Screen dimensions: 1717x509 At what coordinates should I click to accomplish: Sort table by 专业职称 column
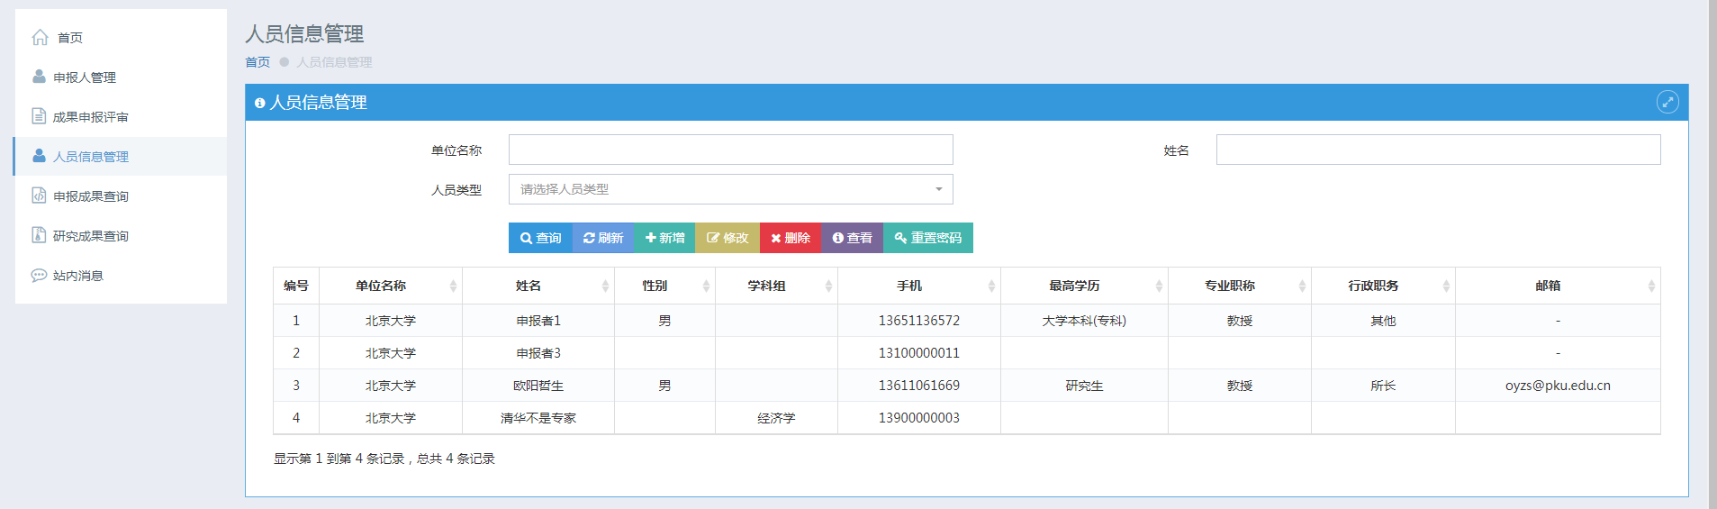click(1240, 286)
